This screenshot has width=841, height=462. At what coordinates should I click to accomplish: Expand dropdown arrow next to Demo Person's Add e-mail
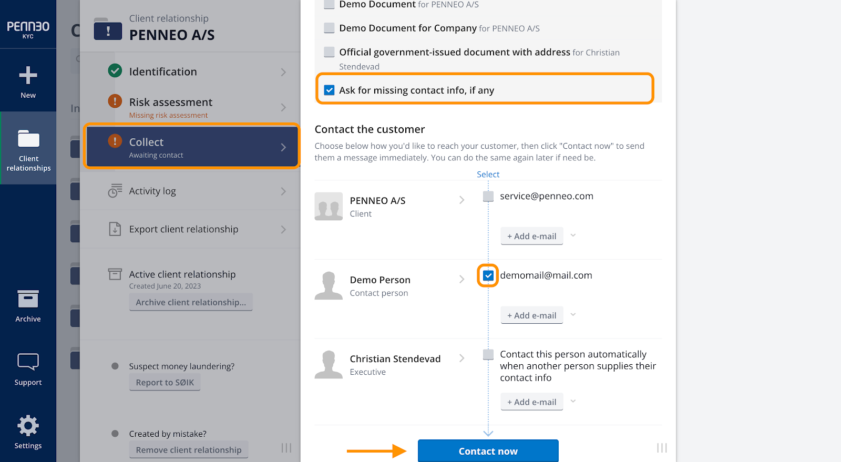point(573,314)
